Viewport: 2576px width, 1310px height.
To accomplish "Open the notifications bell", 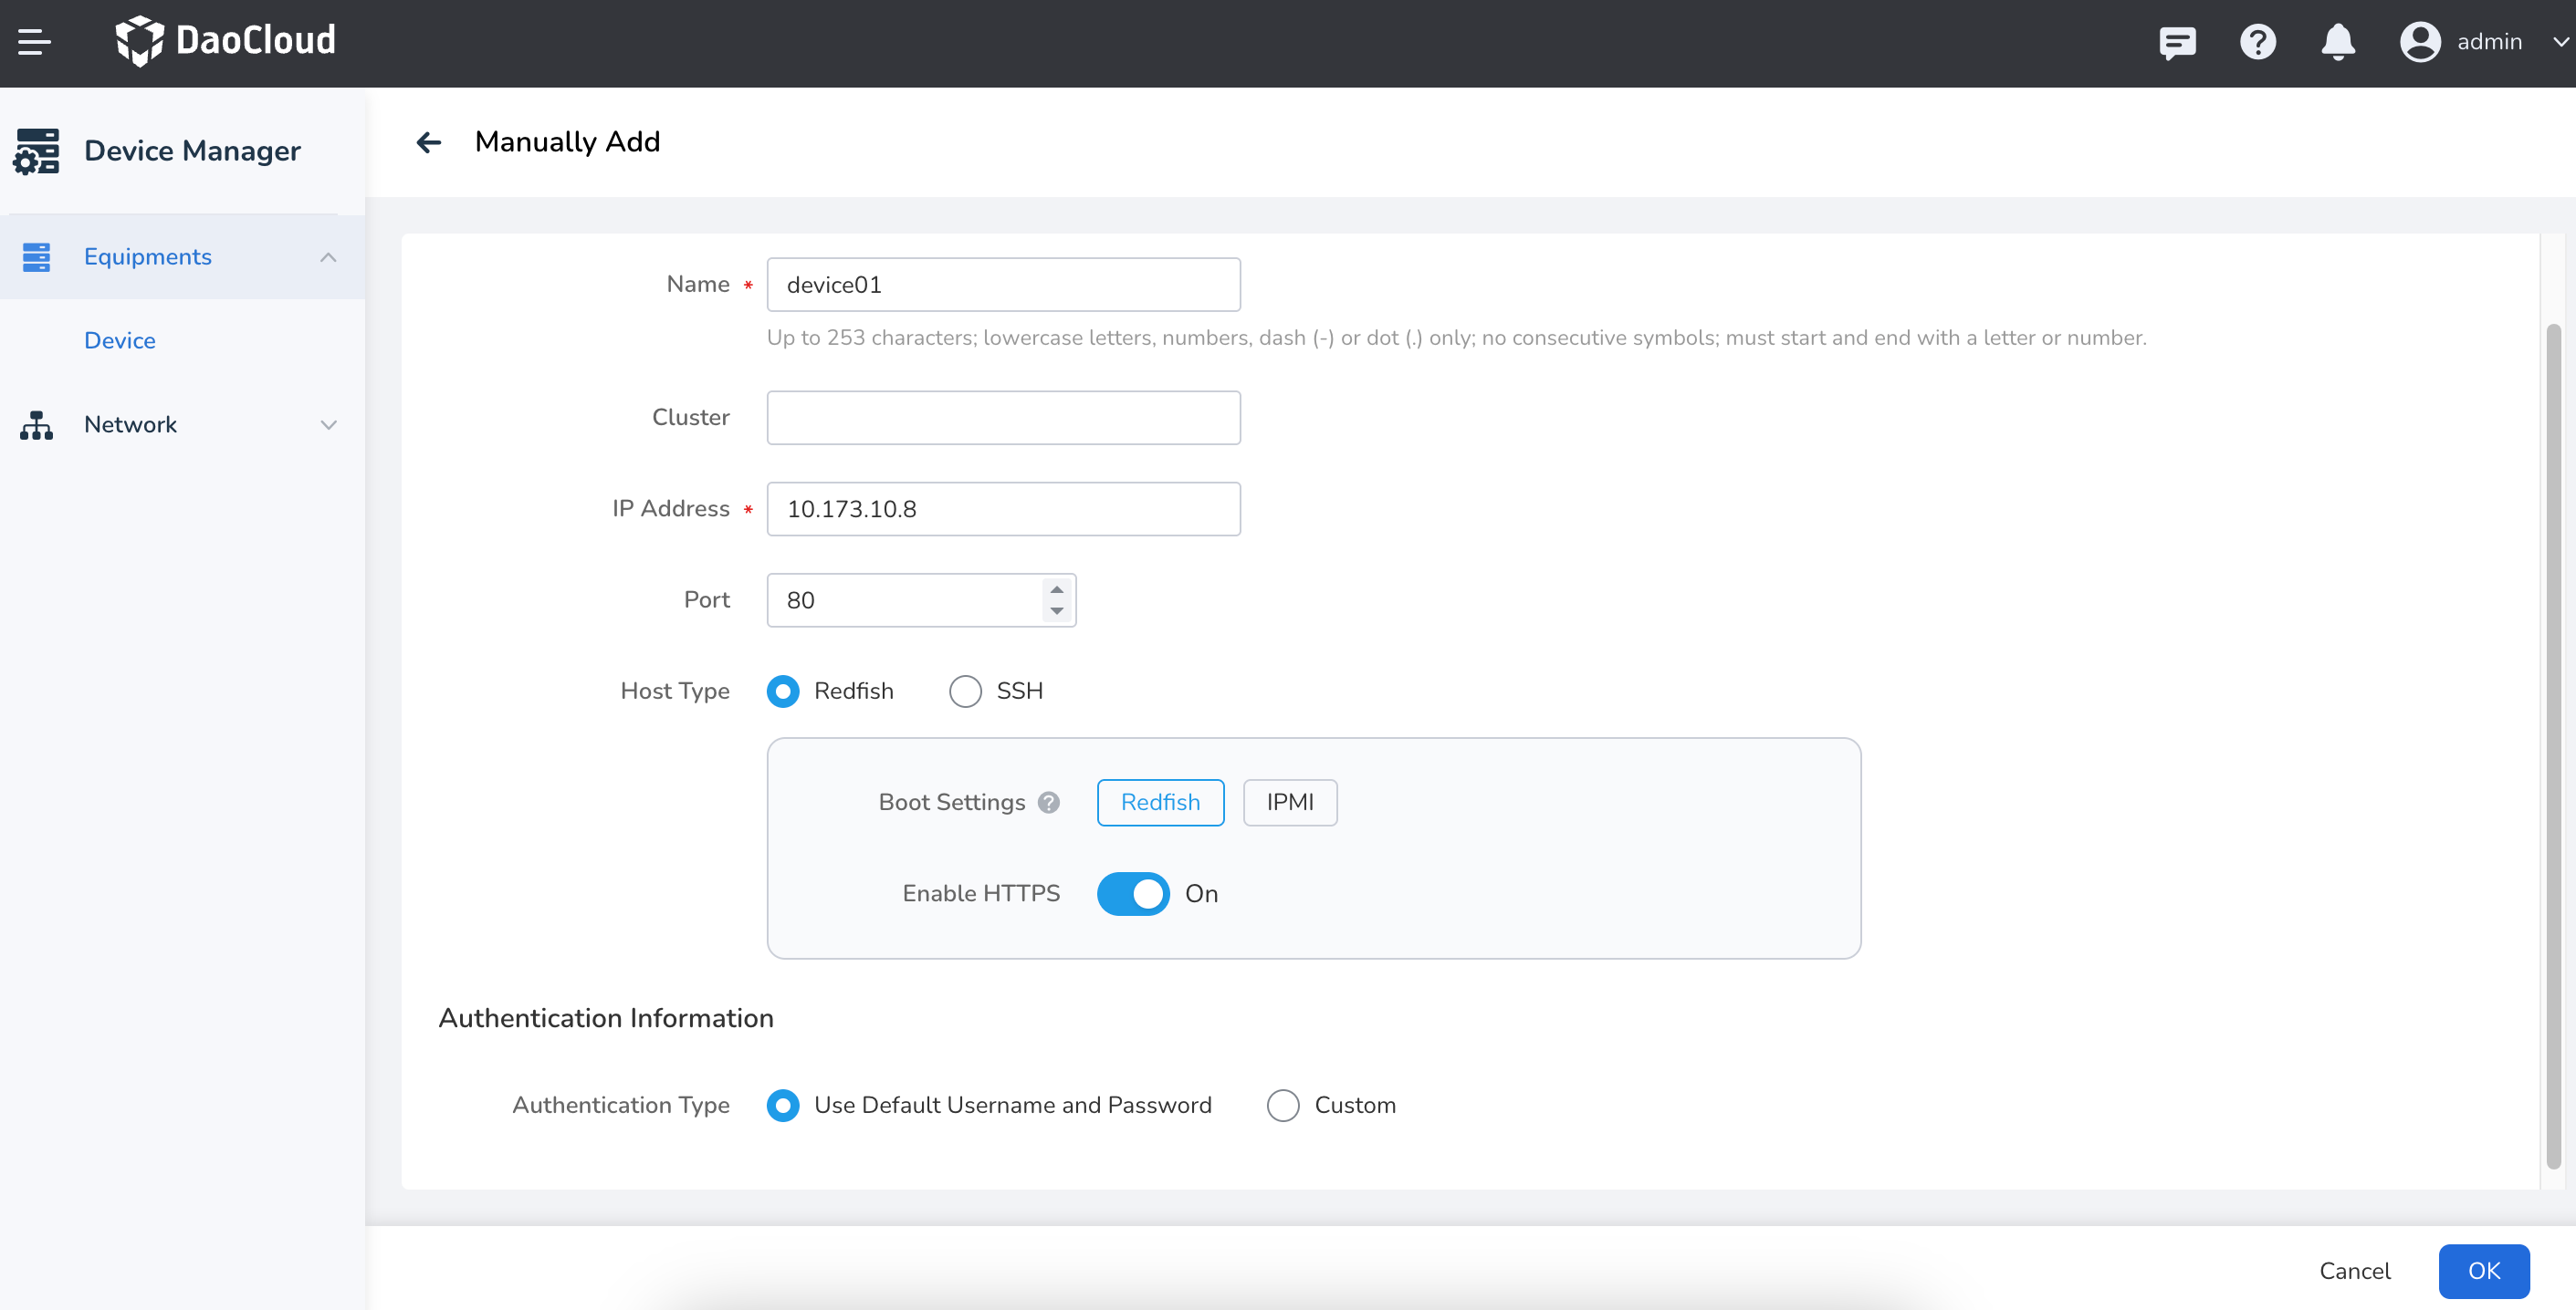I will pos(2337,42).
